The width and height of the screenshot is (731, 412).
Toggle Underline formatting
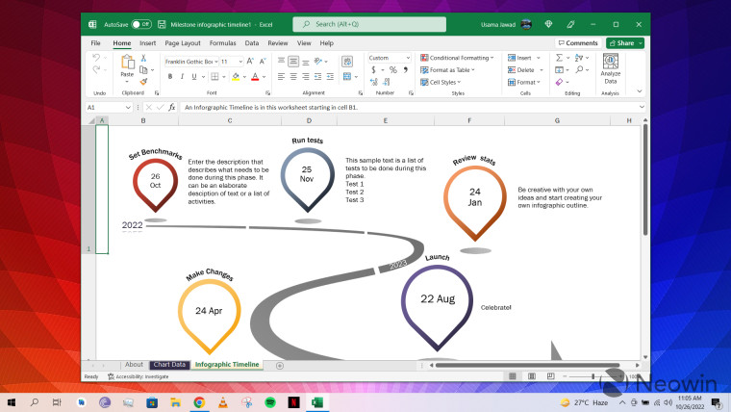(x=194, y=76)
